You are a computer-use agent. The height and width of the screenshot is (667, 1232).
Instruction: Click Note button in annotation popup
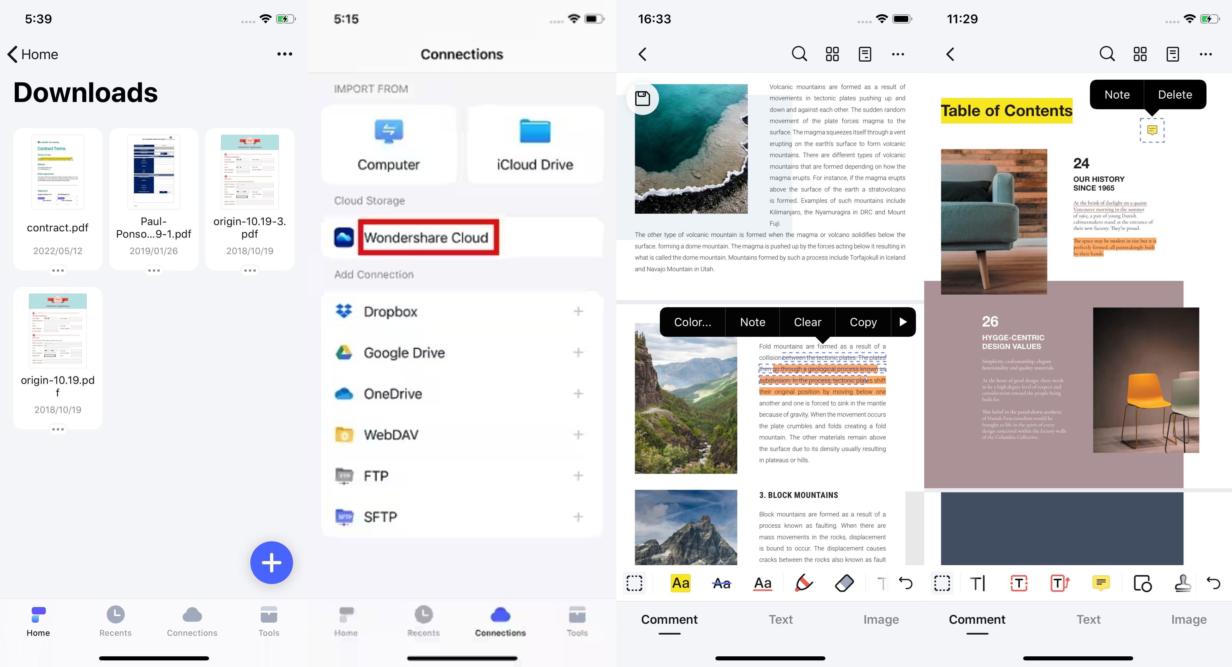coord(752,321)
